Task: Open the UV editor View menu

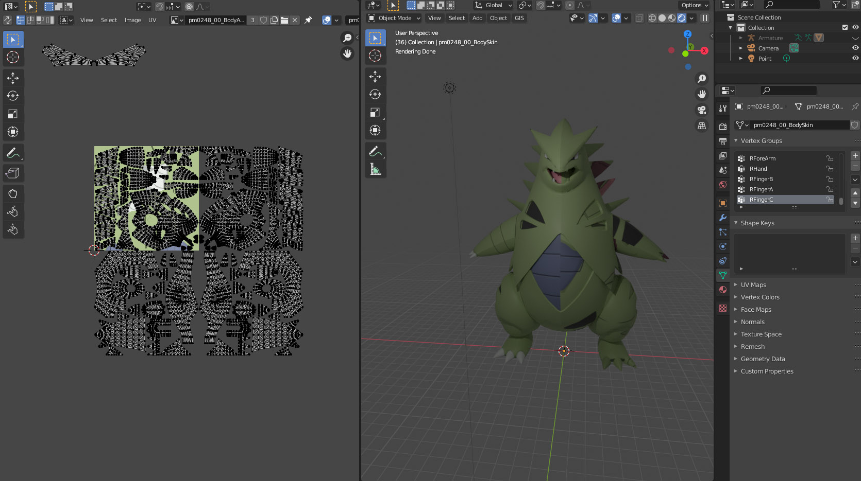Action: [87, 20]
